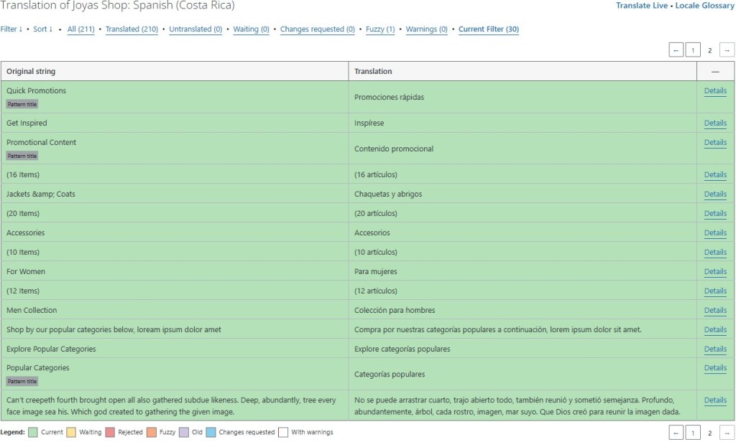Click the top next page arrow
Viewport: 736px width, 442px height.
(x=727, y=50)
